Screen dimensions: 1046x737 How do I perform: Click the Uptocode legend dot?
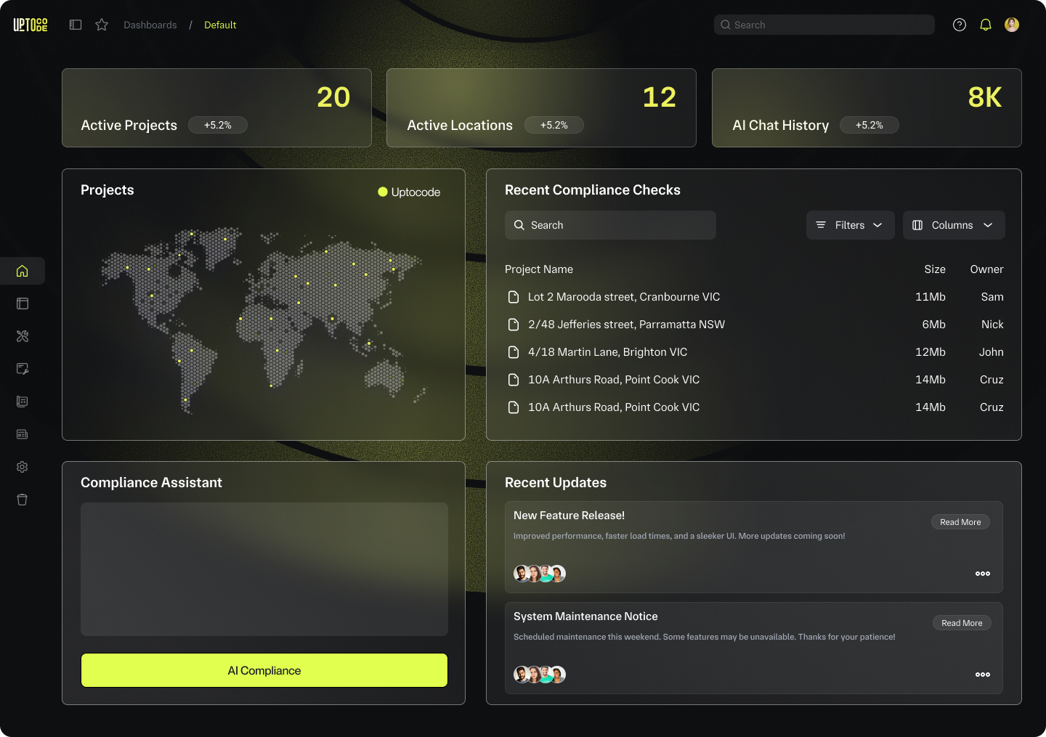point(383,192)
